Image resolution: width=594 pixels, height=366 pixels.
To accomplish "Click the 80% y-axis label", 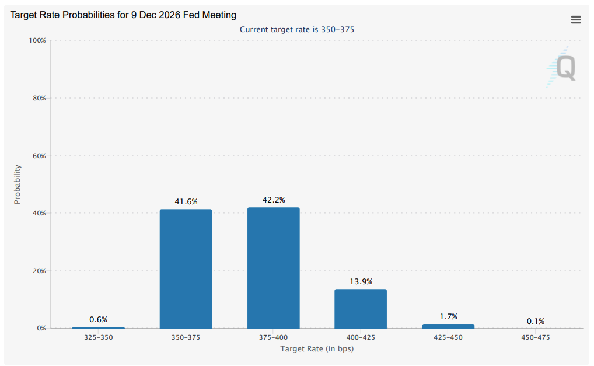I will tap(39, 98).
